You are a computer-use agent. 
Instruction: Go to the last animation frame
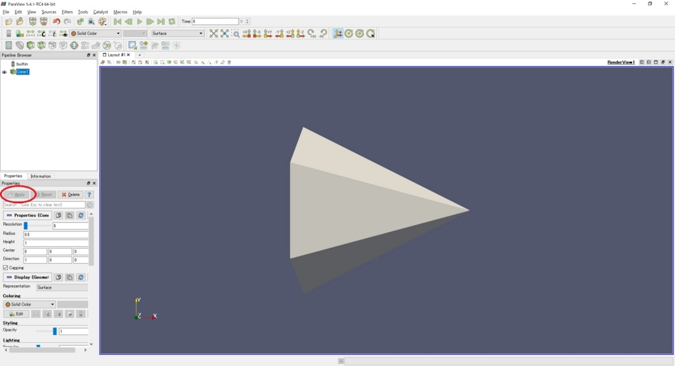click(161, 22)
